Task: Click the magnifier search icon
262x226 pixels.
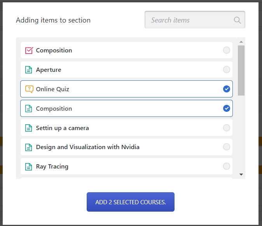Action: click(237, 20)
